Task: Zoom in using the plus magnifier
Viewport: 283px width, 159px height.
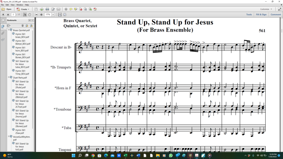Action: (41, 15)
